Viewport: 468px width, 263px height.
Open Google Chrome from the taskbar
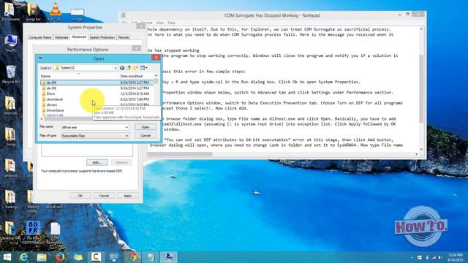tap(132, 257)
